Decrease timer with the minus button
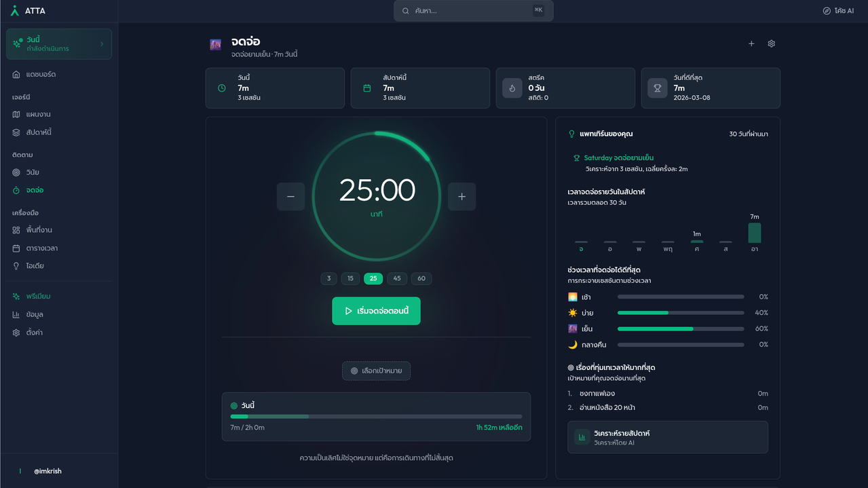 click(x=290, y=197)
